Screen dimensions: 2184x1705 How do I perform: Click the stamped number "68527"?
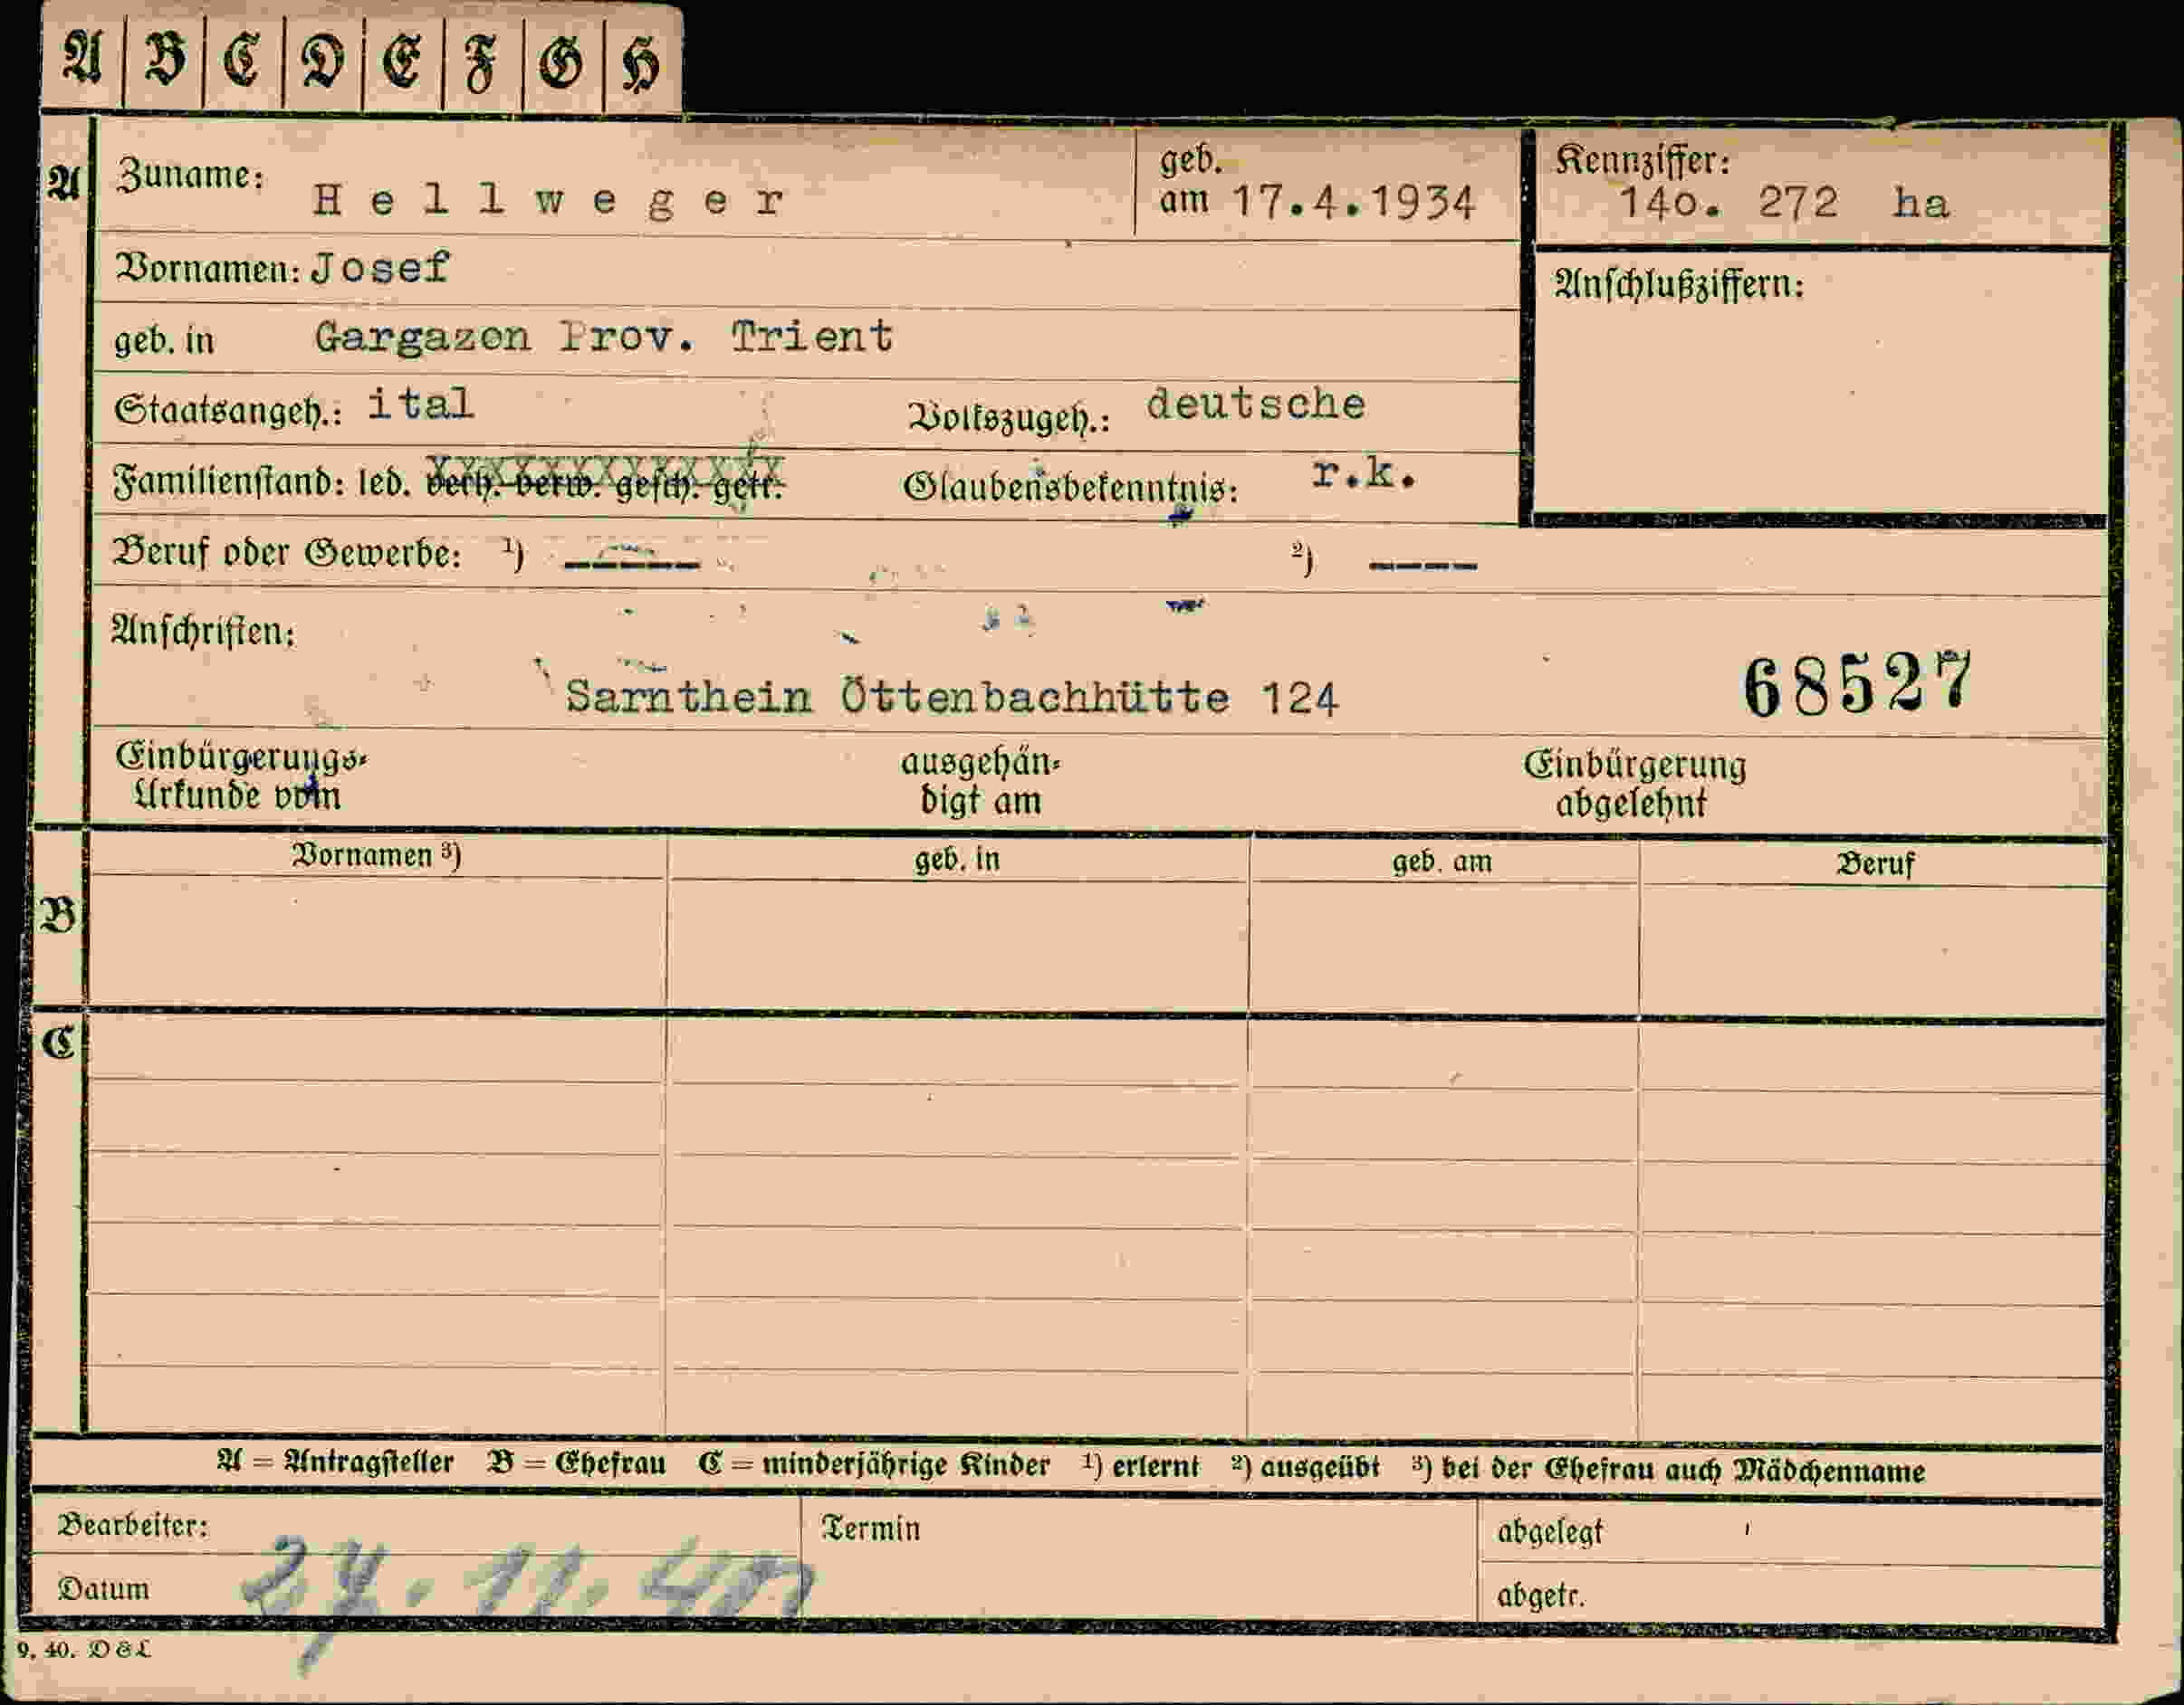(x=1858, y=684)
